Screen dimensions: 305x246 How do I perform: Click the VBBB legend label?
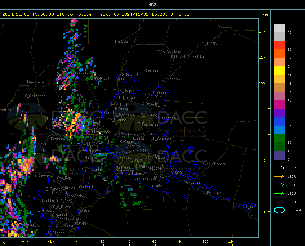point(291,202)
